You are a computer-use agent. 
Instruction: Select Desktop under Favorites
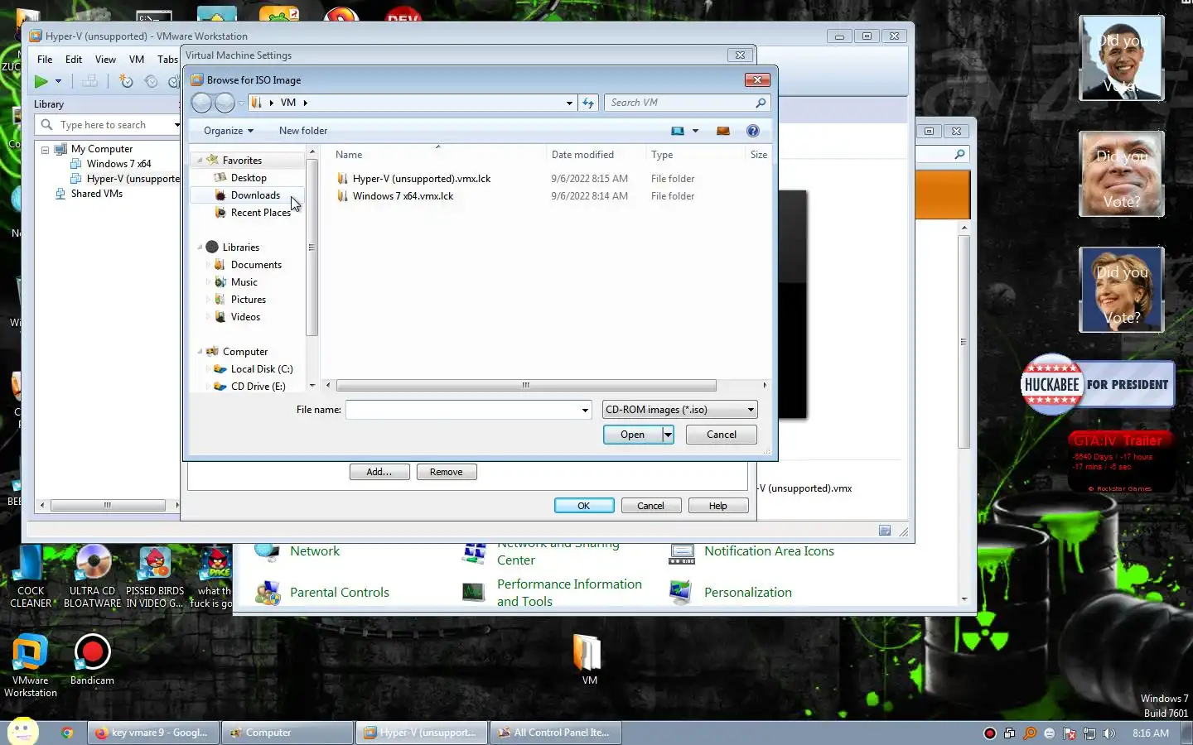click(x=249, y=178)
